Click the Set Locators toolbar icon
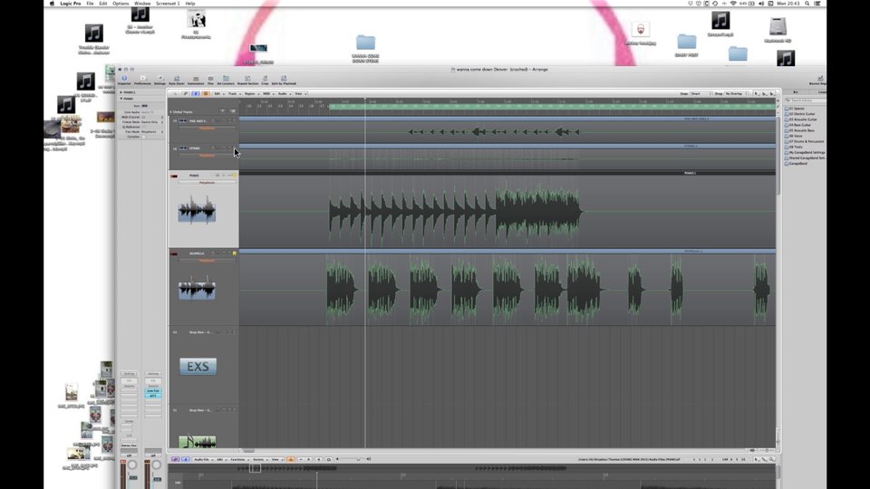 point(226,80)
